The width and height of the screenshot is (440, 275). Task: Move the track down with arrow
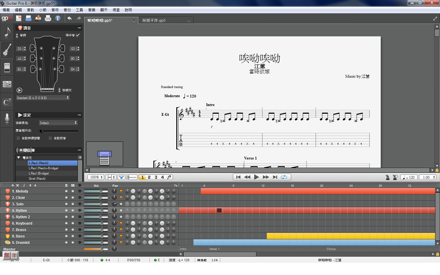click(35, 185)
